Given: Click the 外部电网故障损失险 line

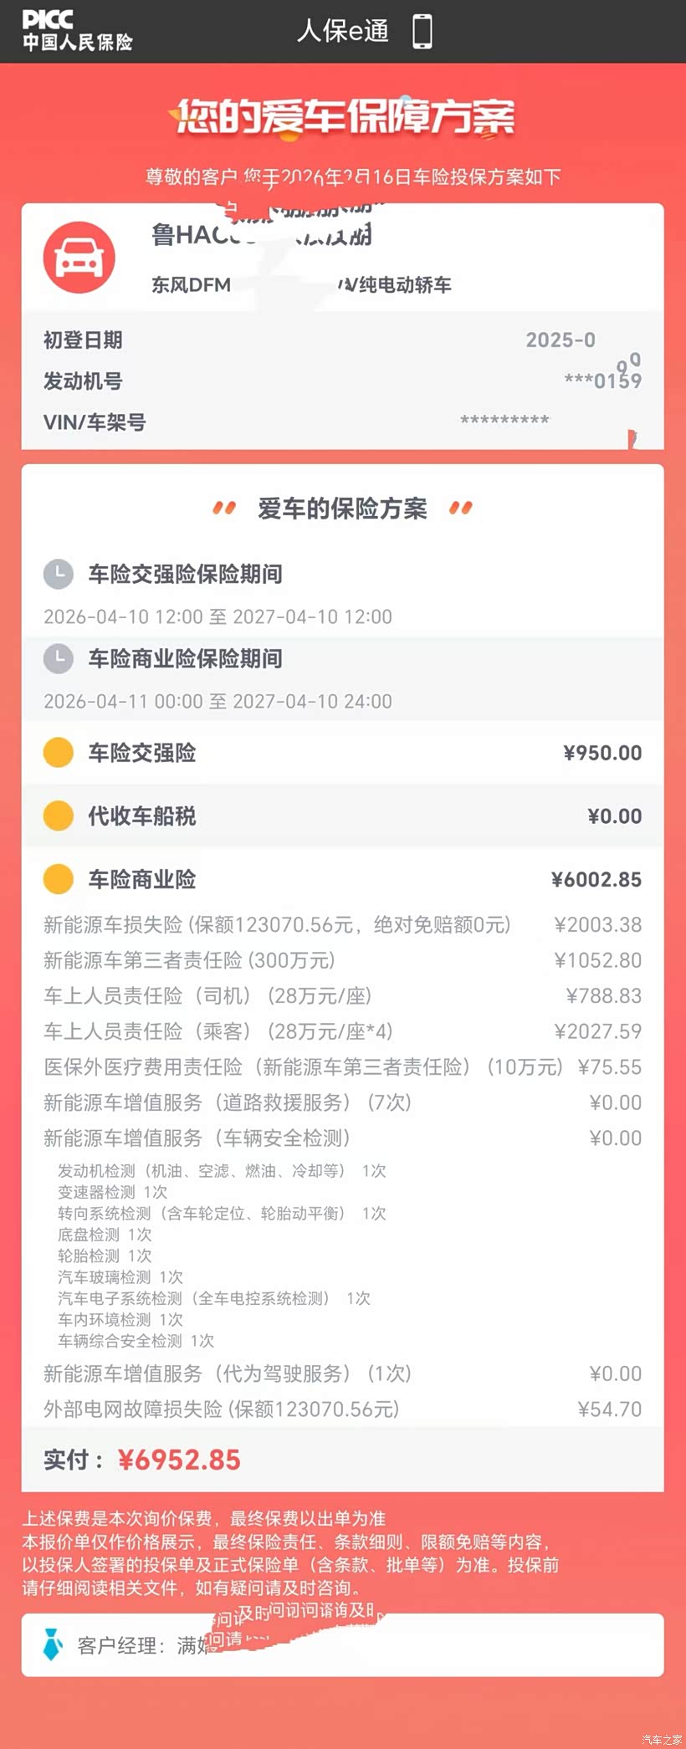Looking at the screenshot, I should tap(222, 1409).
